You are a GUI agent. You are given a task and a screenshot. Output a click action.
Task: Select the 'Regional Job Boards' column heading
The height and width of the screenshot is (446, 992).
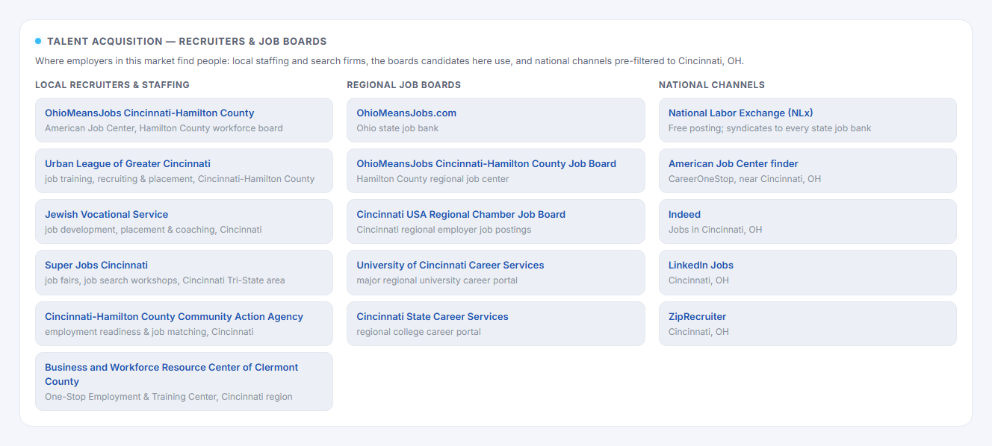click(x=403, y=85)
